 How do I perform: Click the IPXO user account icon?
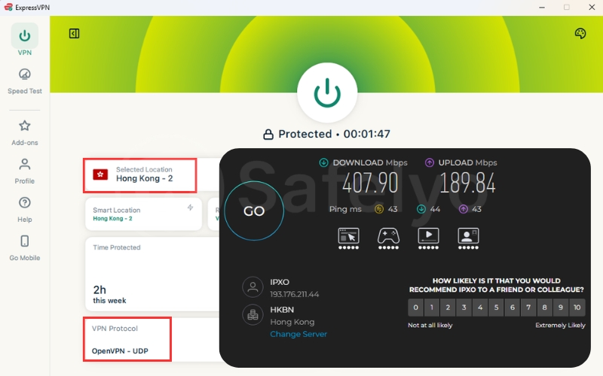(x=253, y=287)
